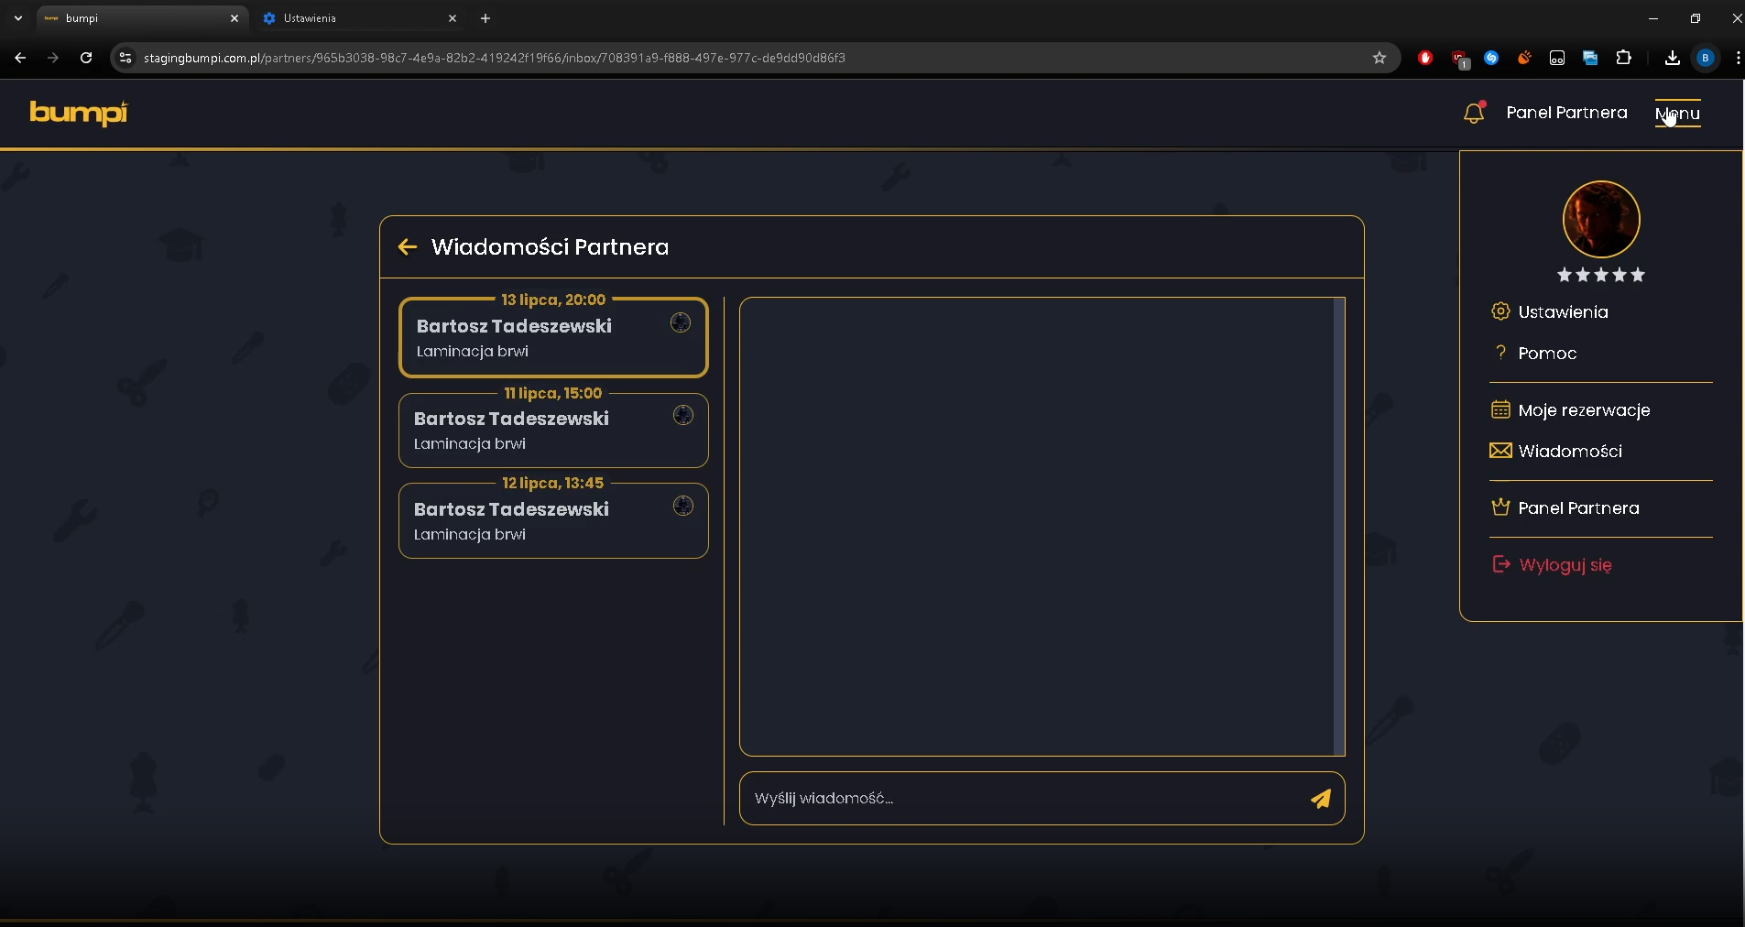Viewport: 1745px width, 927px height.
Task: Open browser downloads
Action: pyautogui.click(x=1673, y=58)
